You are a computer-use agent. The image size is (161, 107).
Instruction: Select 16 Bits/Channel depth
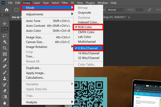88,53
